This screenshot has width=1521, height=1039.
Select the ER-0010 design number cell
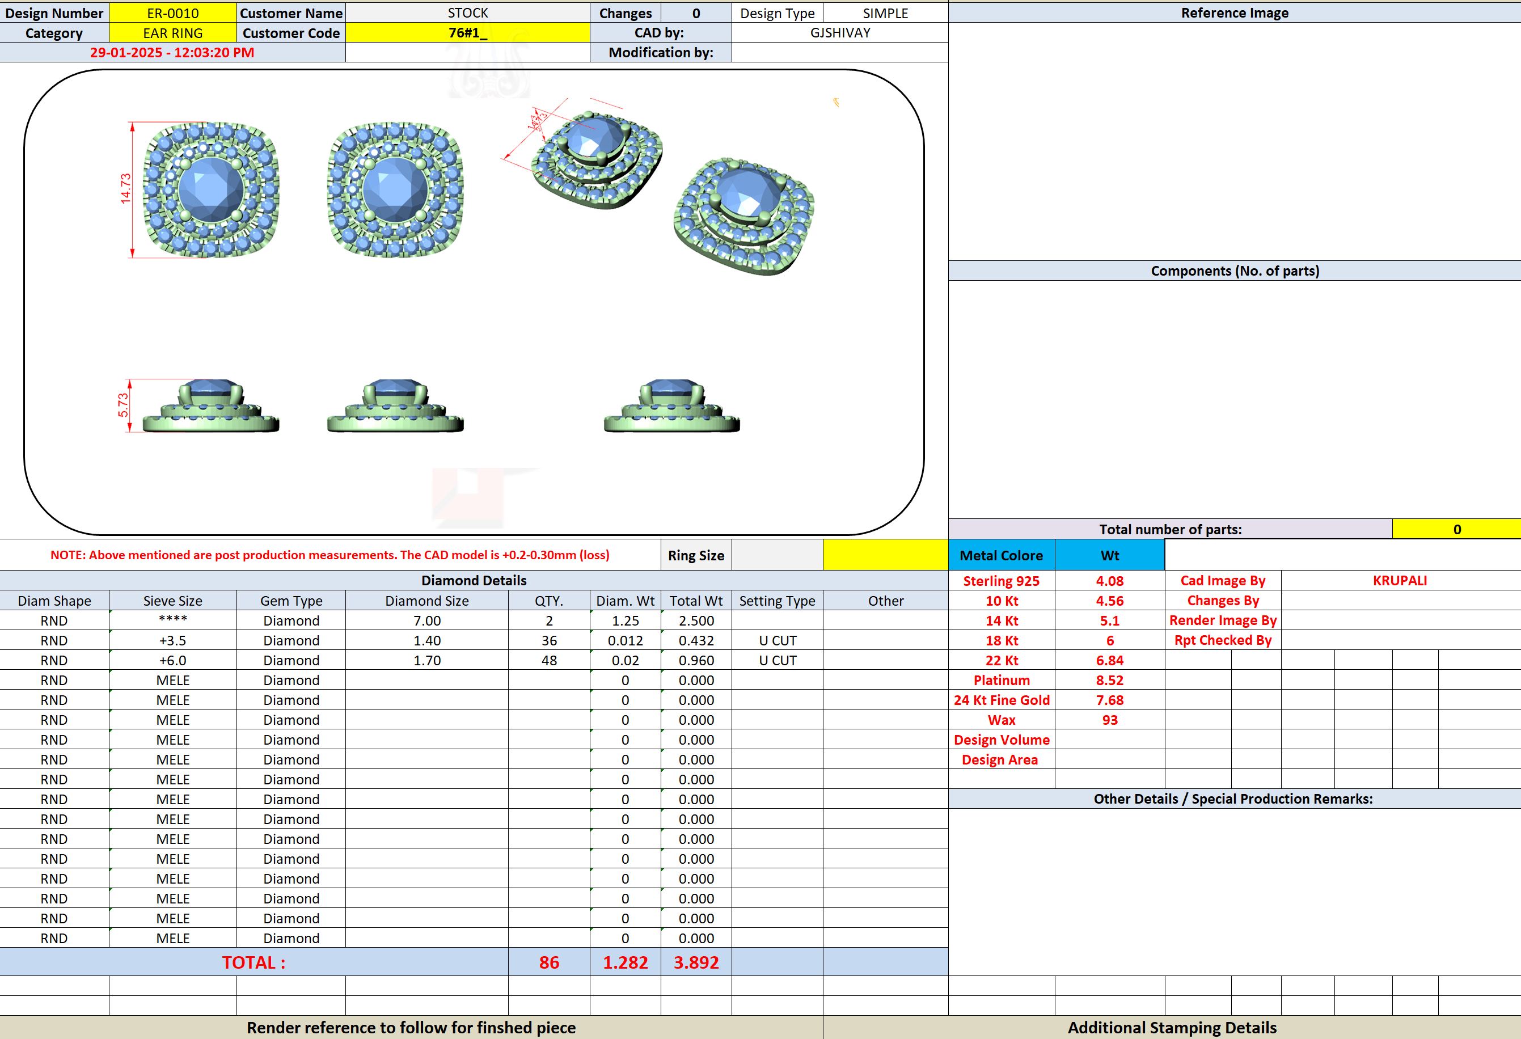click(173, 13)
